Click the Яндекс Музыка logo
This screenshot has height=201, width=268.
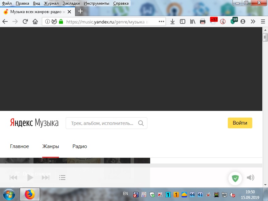tap(34, 123)
